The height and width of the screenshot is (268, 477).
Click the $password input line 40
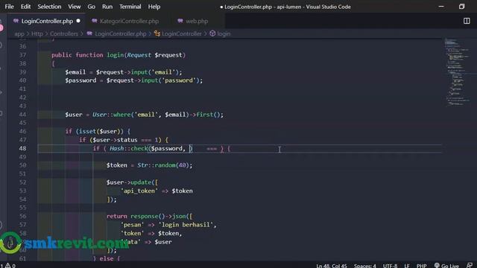(133, 80)
